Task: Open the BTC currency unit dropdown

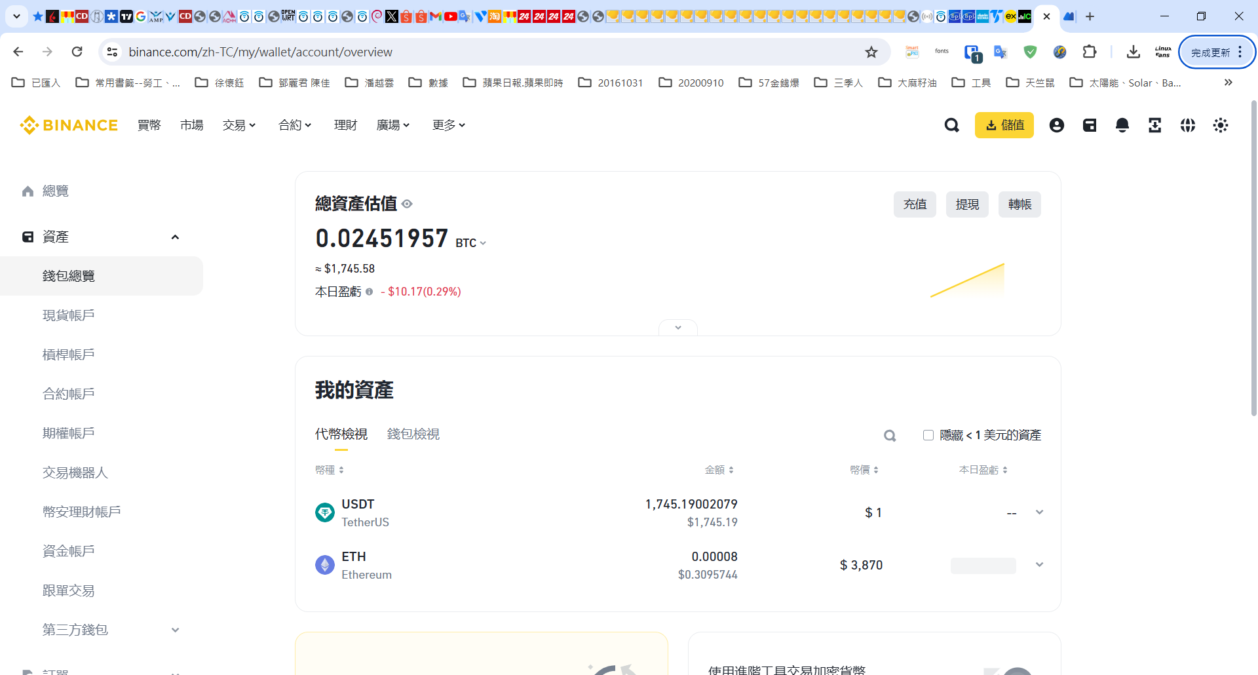Action: click(x=471, y=242)
